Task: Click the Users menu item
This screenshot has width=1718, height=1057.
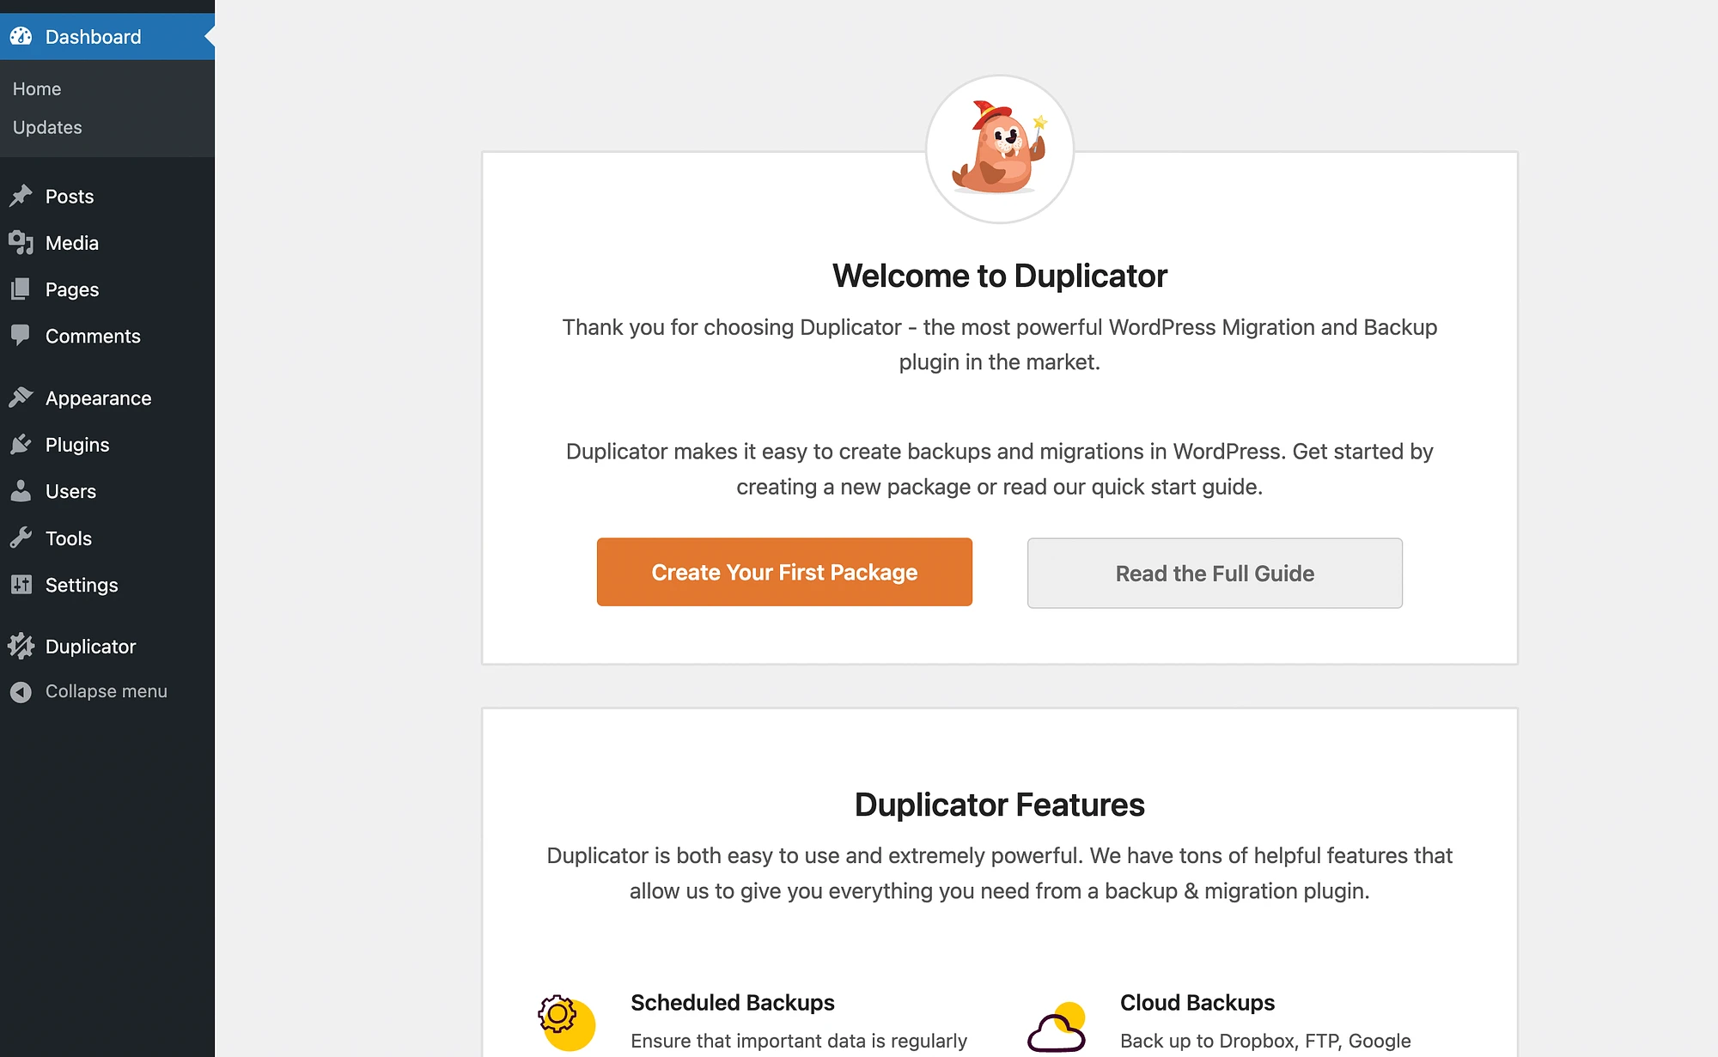Action: tap(70, 492)
